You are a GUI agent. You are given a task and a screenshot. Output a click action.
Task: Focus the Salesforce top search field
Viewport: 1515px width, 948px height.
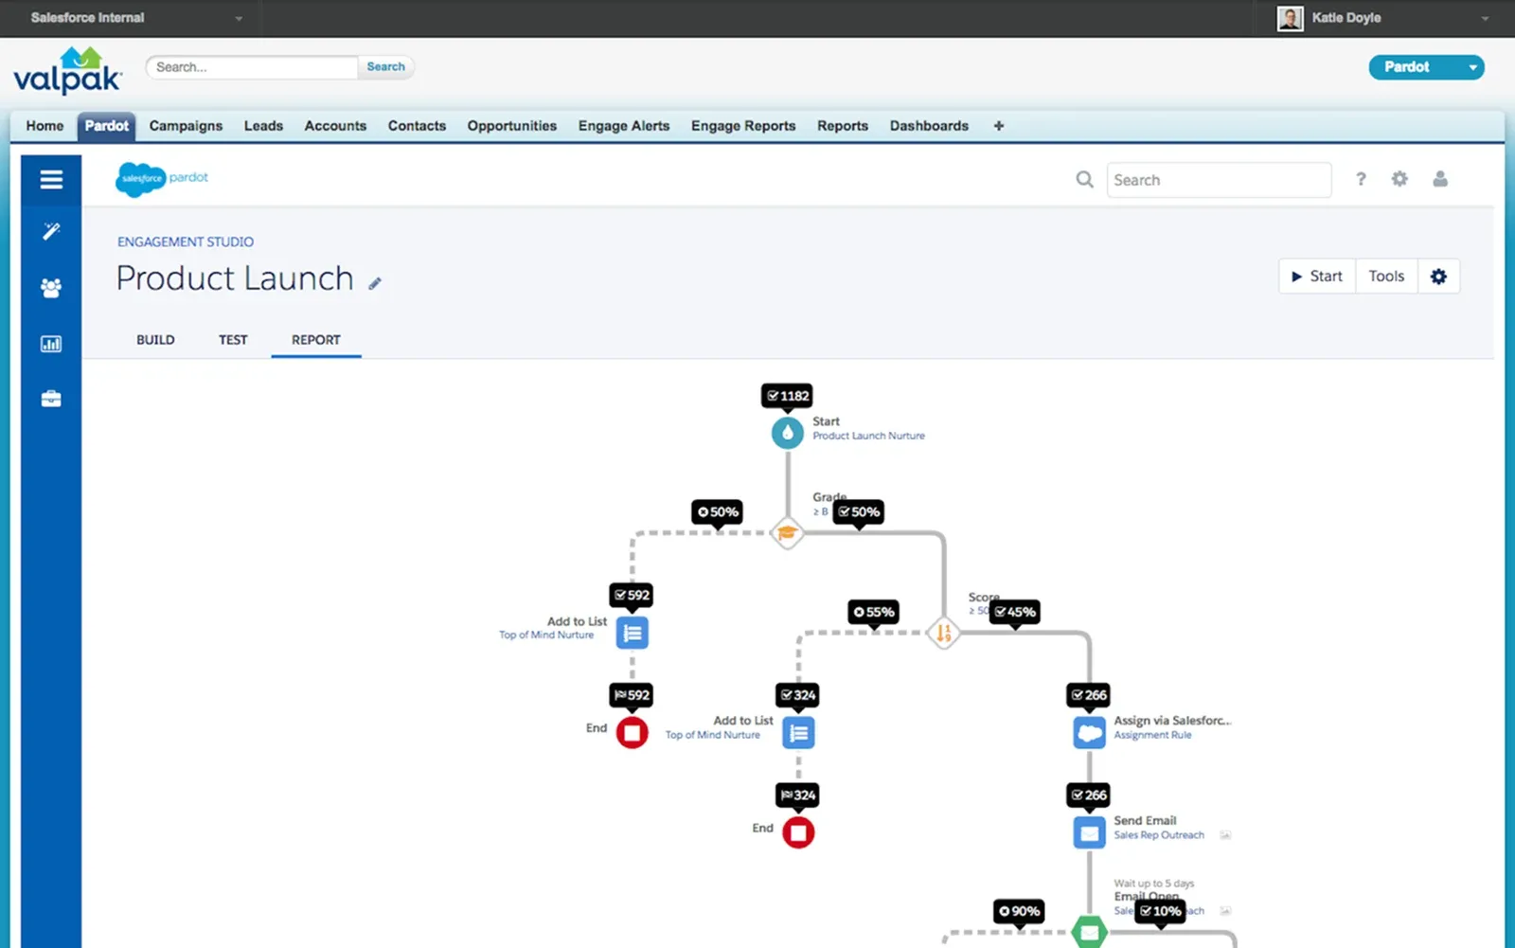pyautogui.click(x=251, y=67)
